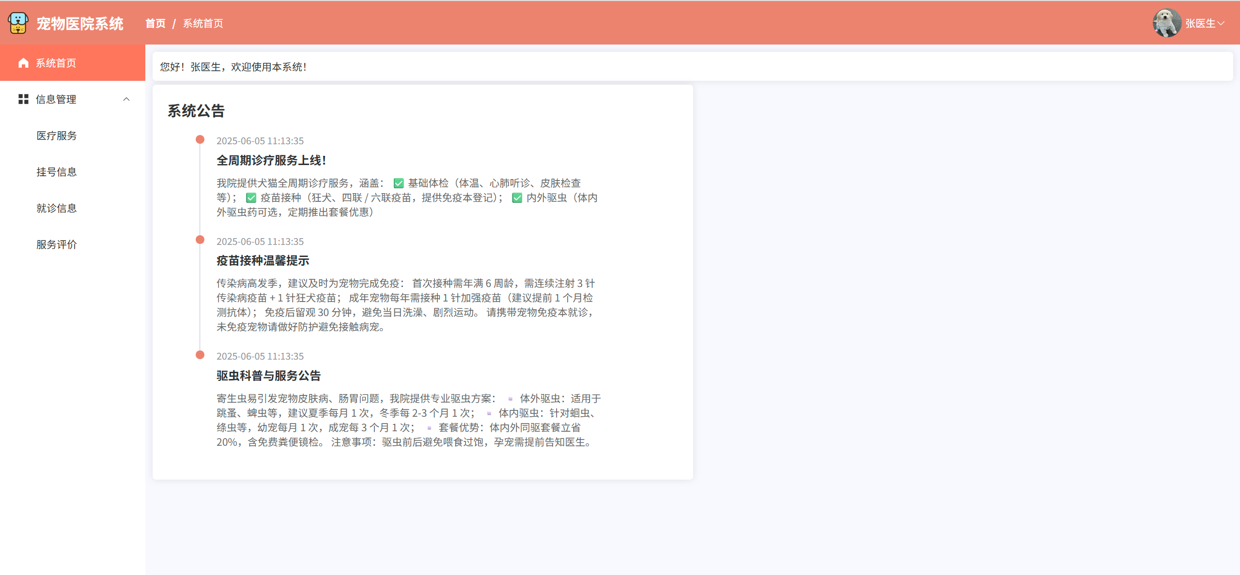Screen dimensions: 1240x575
Task: Click 全周期诊疗服务上线! announcement title
Action: [271, 160]
